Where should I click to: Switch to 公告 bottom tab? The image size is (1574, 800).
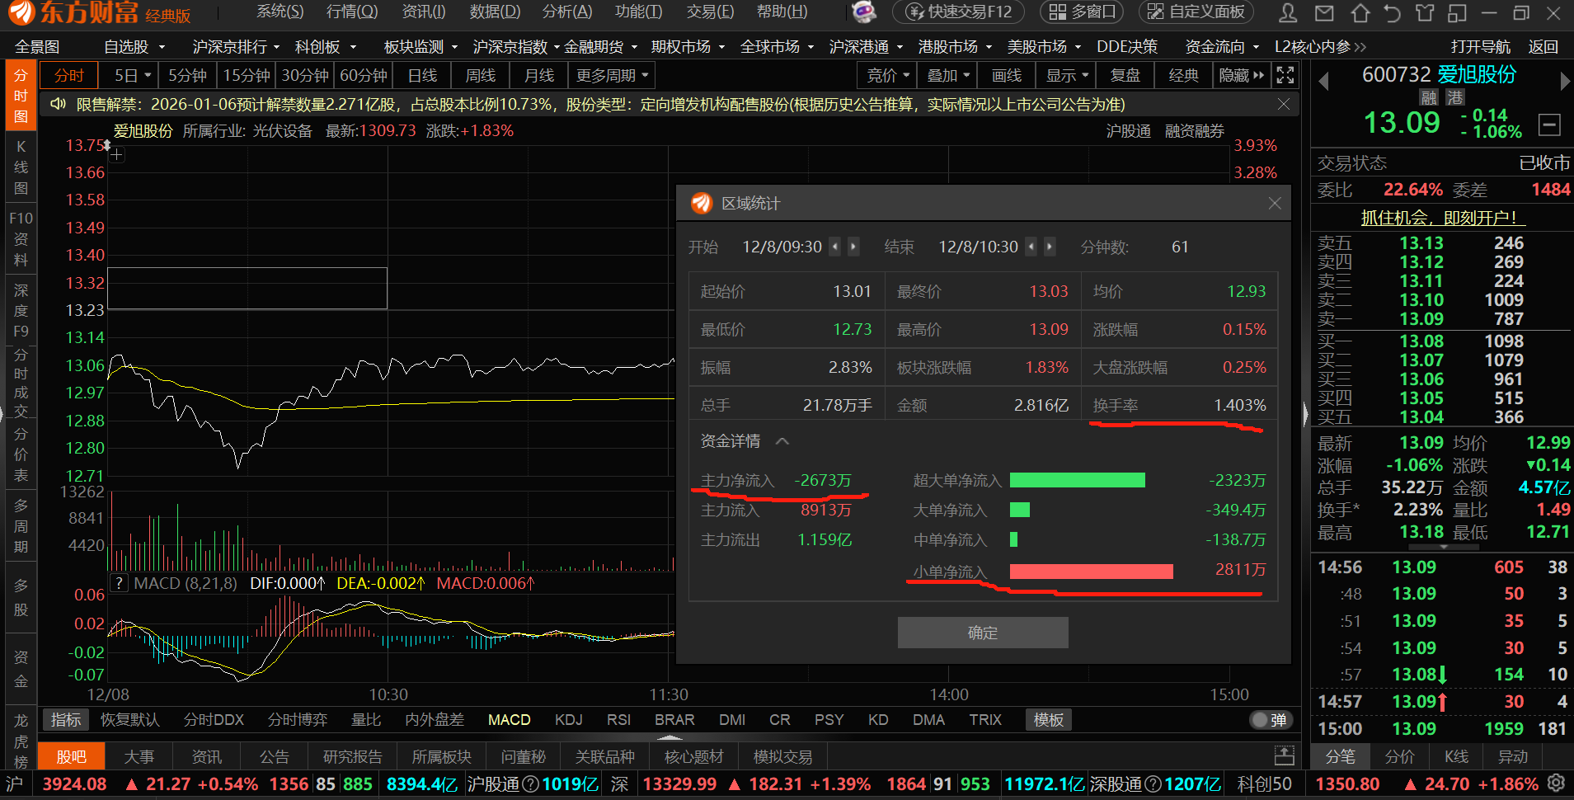click(x=275, y=756)
